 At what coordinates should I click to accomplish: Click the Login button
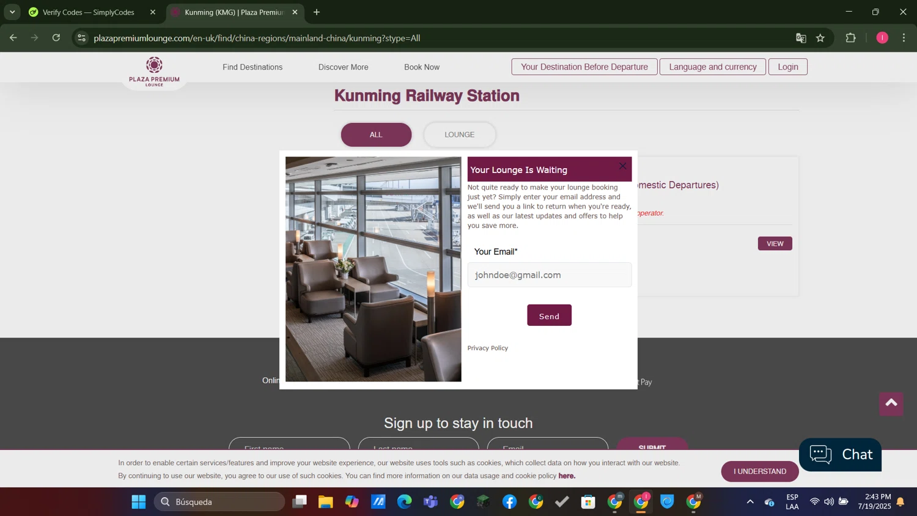(788, 67)
